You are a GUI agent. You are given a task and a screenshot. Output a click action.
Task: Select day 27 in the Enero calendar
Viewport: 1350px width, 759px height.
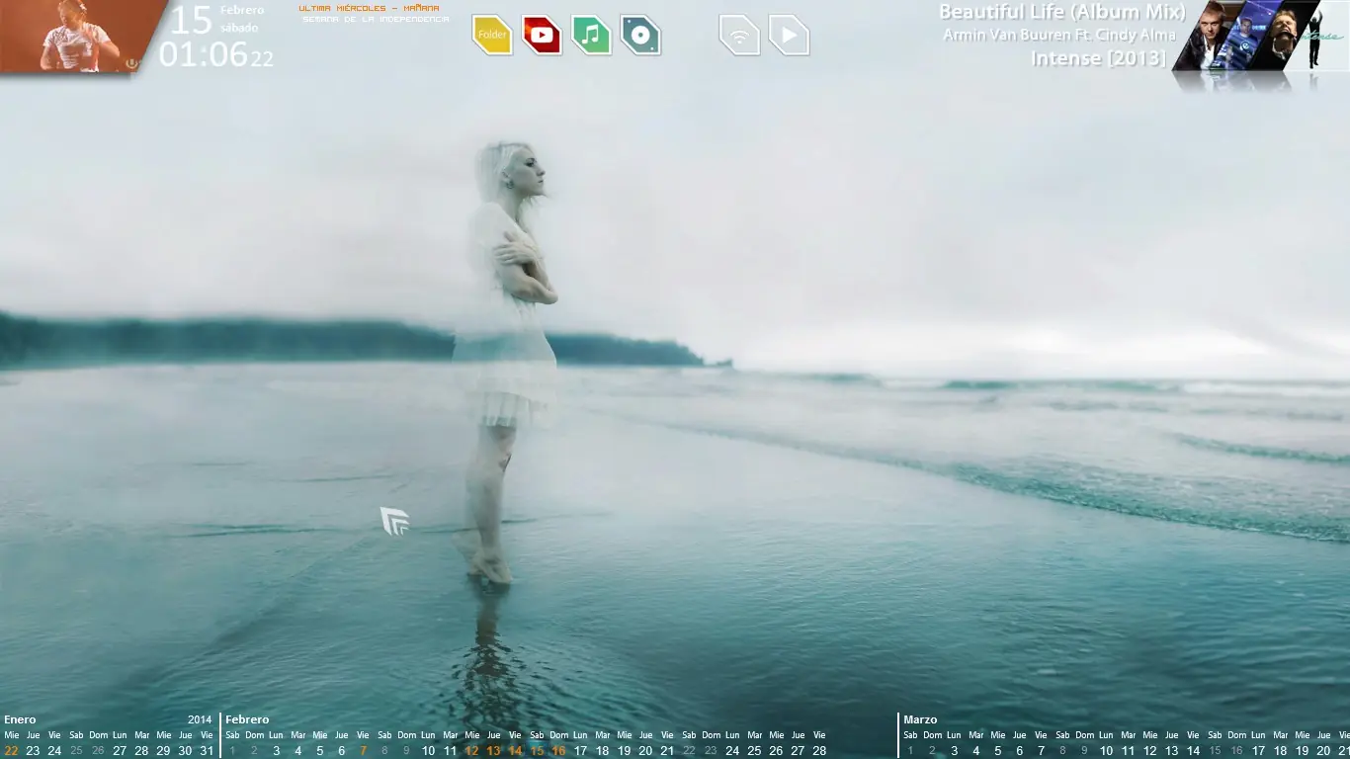coord(120,751)
